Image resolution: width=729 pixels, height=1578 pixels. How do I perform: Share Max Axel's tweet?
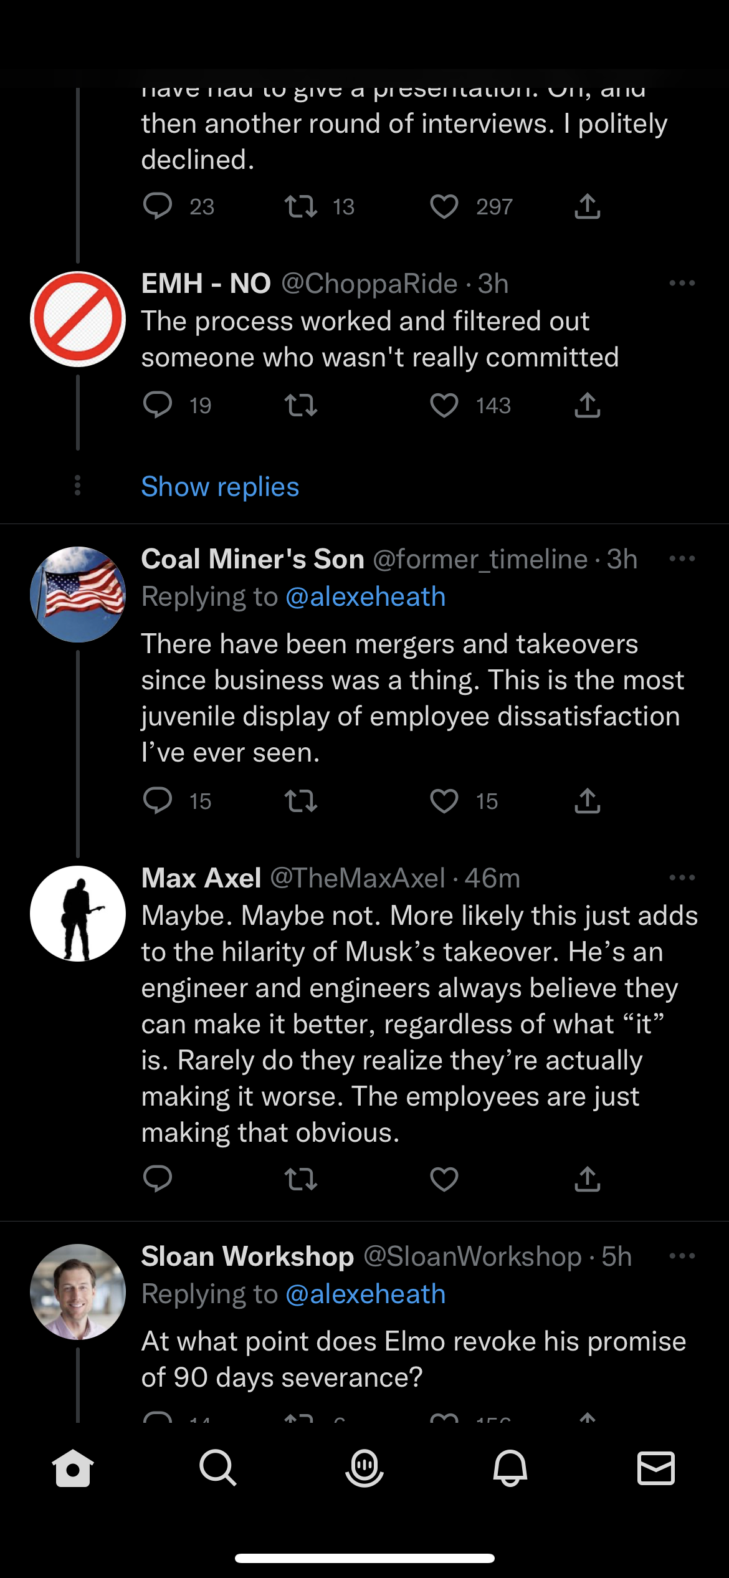[x=587, y=1179]
